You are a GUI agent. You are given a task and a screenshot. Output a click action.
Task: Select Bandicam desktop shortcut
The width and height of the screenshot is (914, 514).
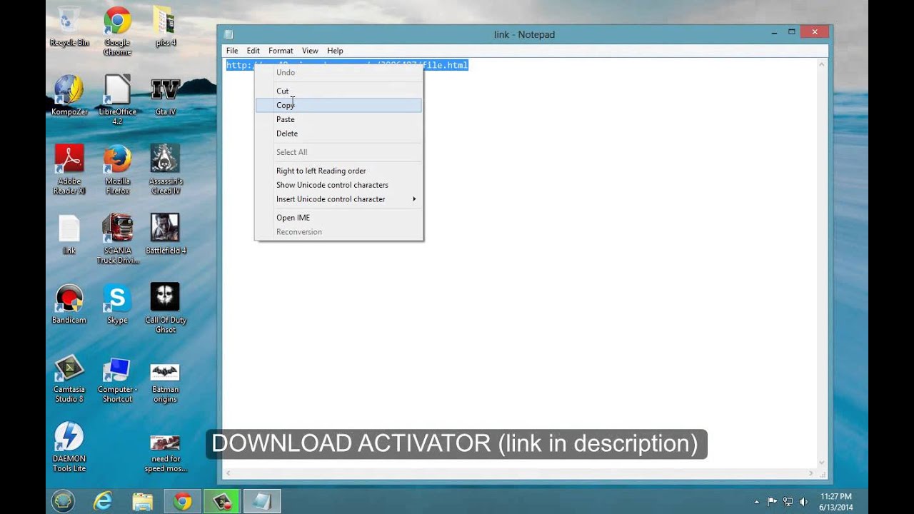[69, 303]
